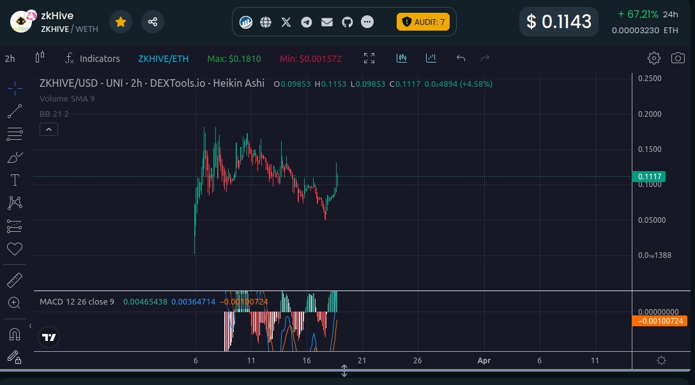Open the zkHive Telegram channel
Image resolution: width=695 pixels, height=385 pixels.
pyautogui.click(x=306, y=22)
